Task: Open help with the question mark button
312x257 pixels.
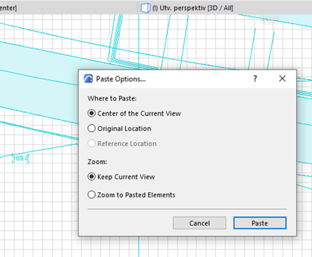Action: point(255,79)
